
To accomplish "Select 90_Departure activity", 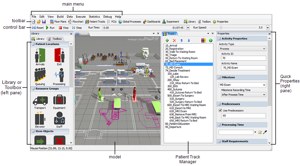I will coord(173,127).
